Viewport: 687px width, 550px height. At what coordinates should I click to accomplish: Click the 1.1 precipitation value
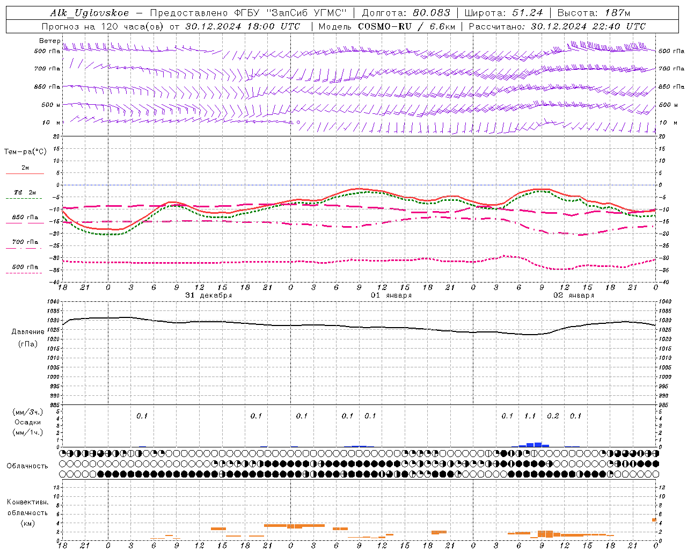click(x=530, y=416)
